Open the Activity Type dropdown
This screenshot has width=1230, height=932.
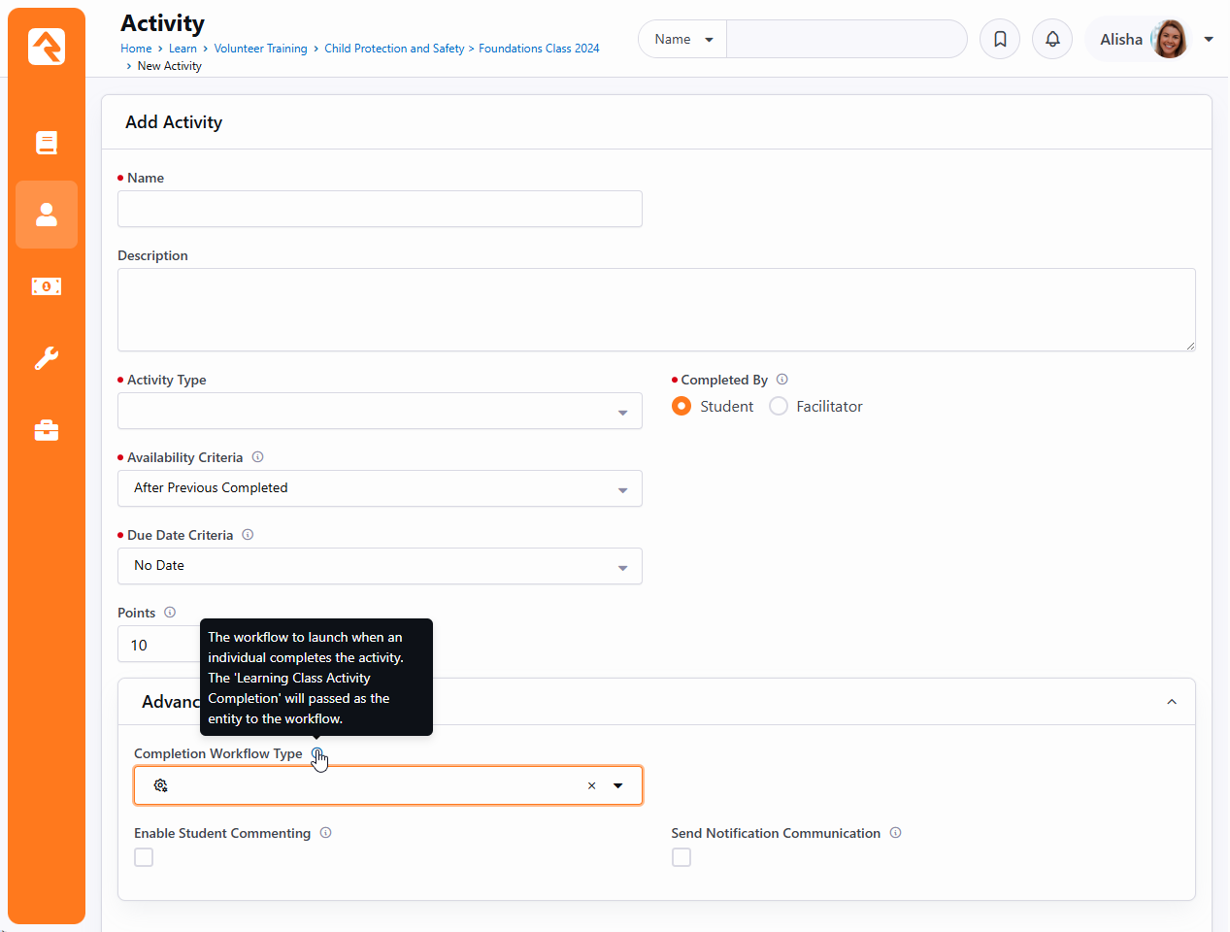[x=380, y=411]
